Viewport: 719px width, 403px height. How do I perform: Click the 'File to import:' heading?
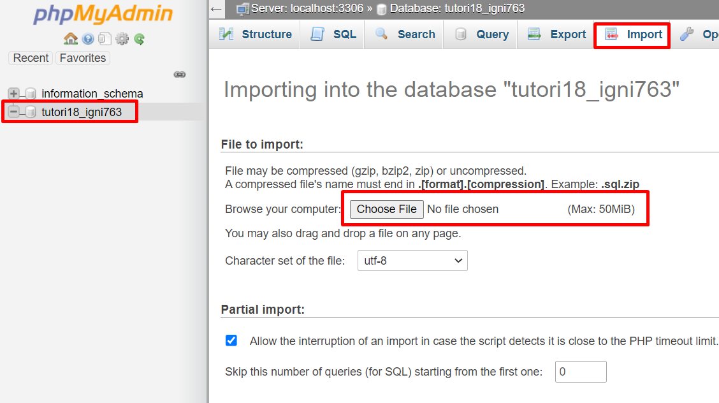click(x=262, y=144)
